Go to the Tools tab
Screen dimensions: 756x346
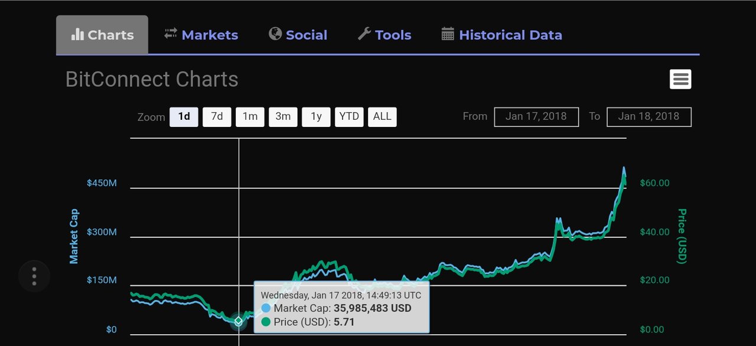(x=384, y=35)
